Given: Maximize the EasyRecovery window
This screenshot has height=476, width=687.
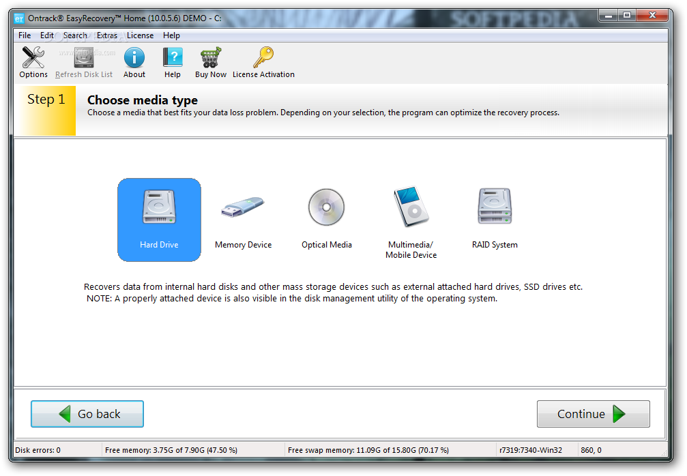Looking at the screenshot, I should point(627,16).
